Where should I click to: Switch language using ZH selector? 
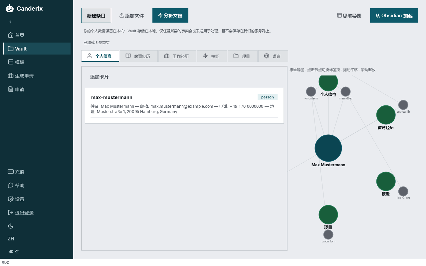tap(11, 239)
